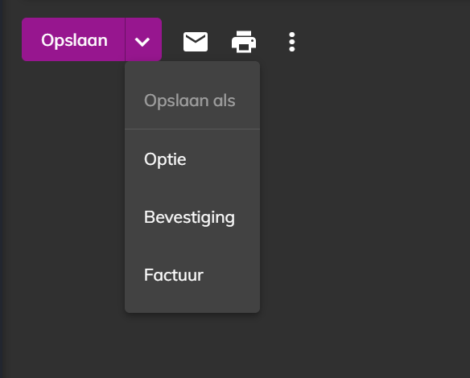Click the purple Opslaan button
470x378 pixels.
pos(73,39)
